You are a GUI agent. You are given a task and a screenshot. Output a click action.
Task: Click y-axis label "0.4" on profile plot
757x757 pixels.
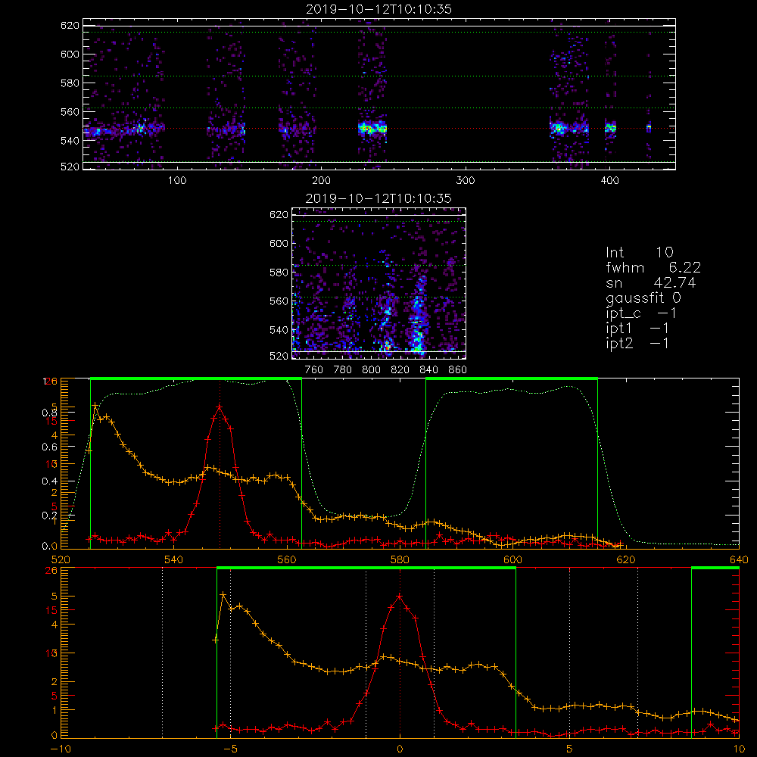(x=49, y=481)
